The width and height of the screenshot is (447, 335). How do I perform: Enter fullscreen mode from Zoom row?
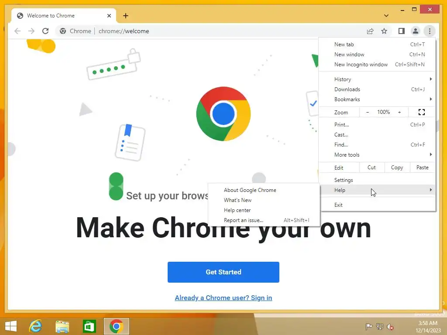(422, 112)
